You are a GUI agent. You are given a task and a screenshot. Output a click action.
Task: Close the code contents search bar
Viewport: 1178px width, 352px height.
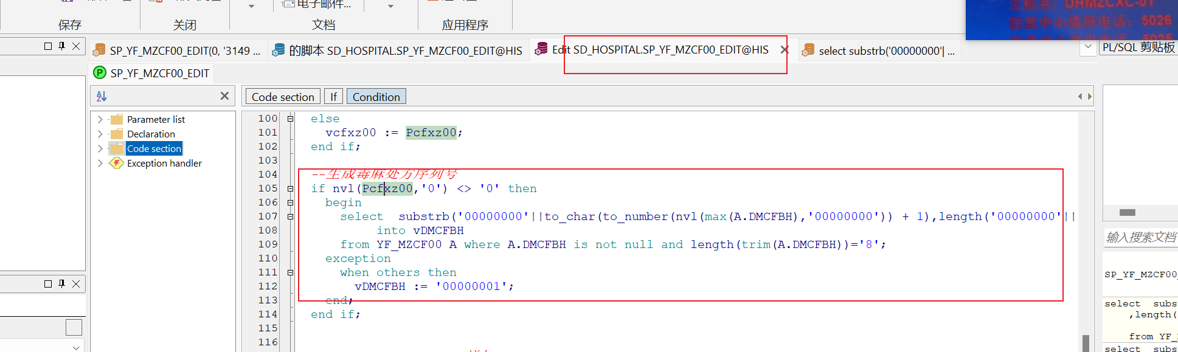click(224, 96)
